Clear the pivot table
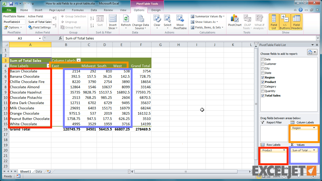 (x=157, y=22)
